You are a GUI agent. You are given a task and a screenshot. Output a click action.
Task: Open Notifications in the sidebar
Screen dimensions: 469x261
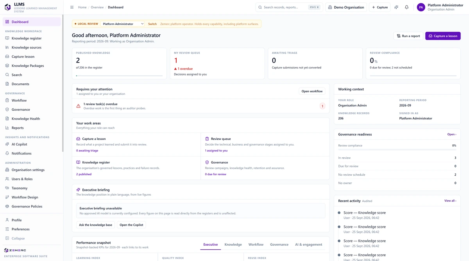pos(31,153)
